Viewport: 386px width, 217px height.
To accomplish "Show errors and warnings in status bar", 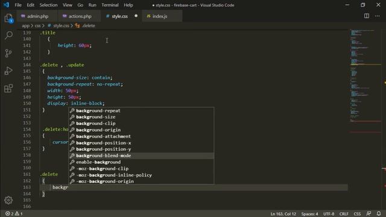I will coord(14,214).
